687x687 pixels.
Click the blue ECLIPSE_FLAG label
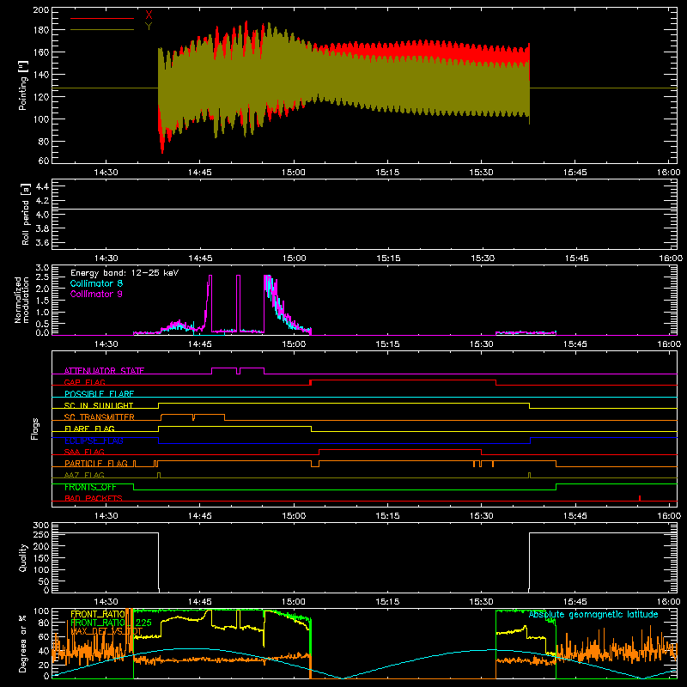click(94, 441)
